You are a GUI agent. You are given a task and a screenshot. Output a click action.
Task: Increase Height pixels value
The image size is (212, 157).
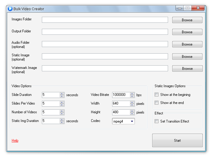tap(132, 111)
